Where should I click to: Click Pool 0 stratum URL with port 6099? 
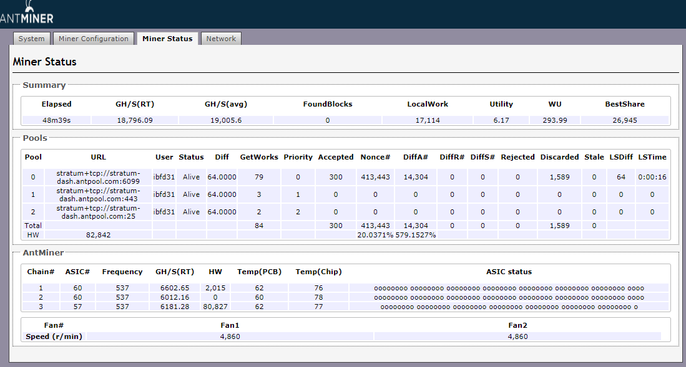click(98, 177)
